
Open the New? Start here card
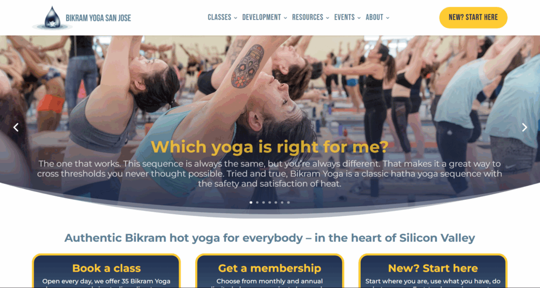[x=433, y=271]
